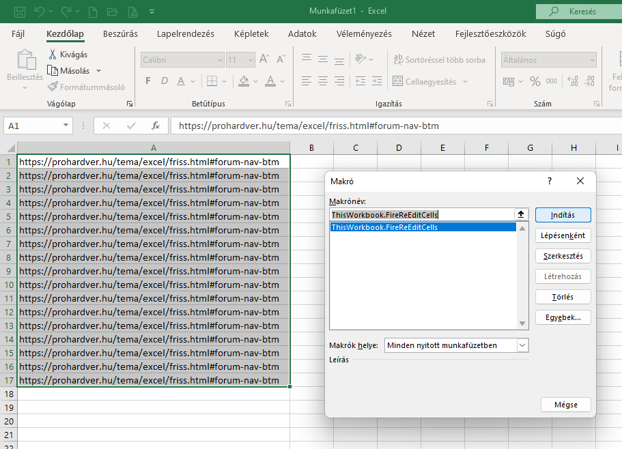Open file folder icon in title bar
The width and height of the screenshot is (622, 449).
point(112,12)
